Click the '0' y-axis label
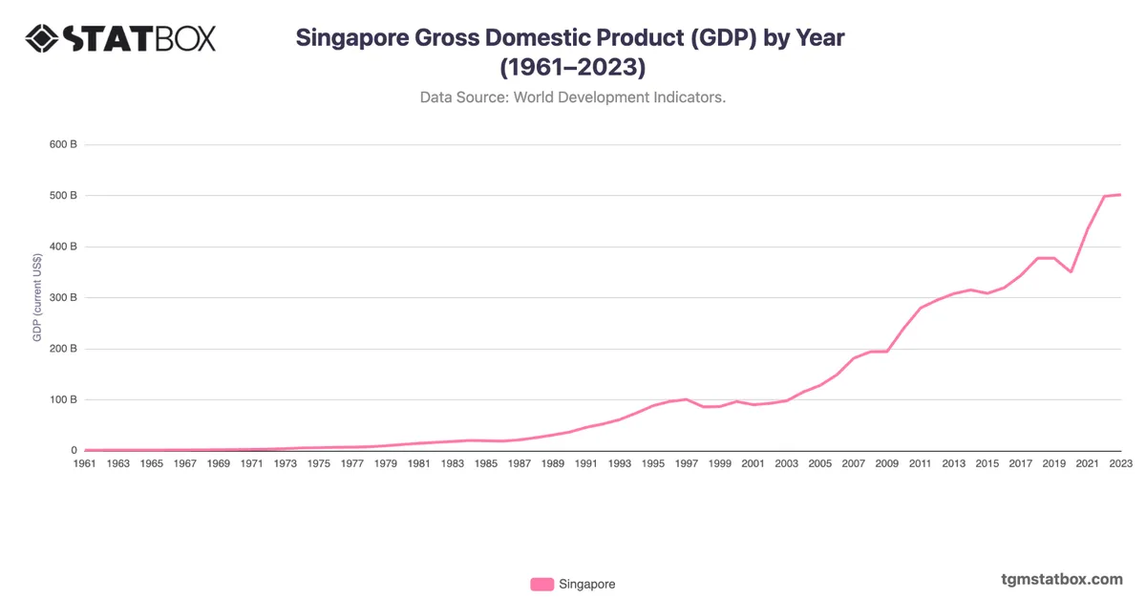Screen dimensions: 1146x600 click(74, 450)
